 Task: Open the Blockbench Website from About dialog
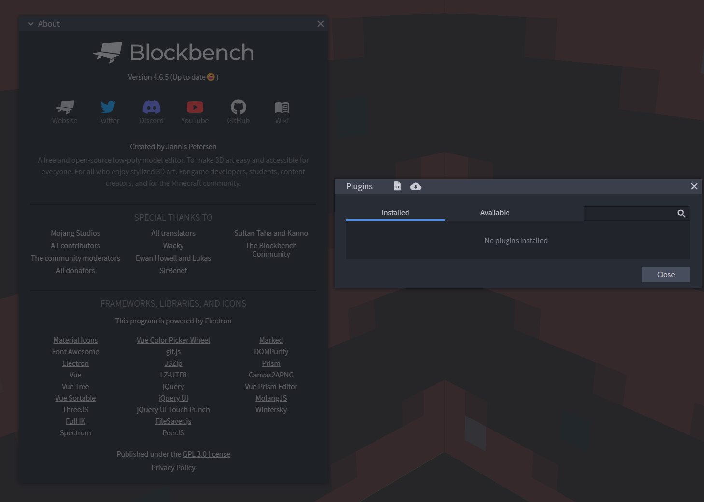(x=64, y=112)
